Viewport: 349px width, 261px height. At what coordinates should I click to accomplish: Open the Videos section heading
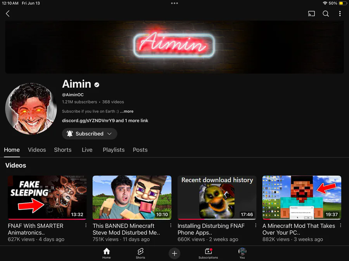[x=16, y=165]
